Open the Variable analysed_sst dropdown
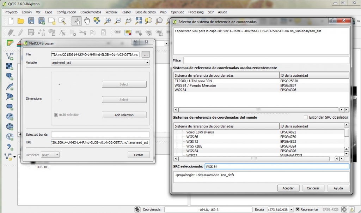The width and height of the screenshot is (361, 213). tap(147, 63)
